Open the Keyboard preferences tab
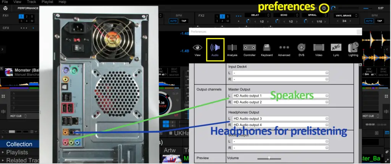391x164 pixels. (x=267, y=50)
